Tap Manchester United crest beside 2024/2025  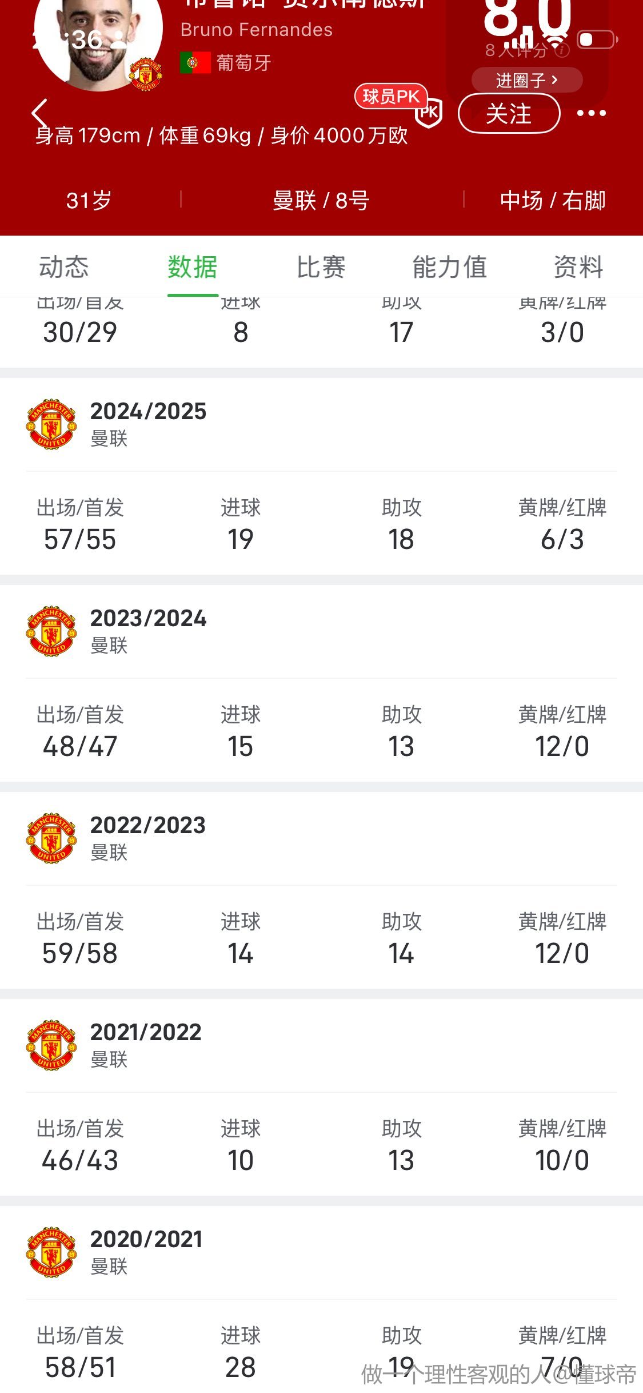[51, 424]
